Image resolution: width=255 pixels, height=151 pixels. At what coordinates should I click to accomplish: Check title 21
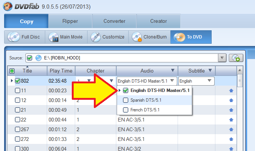click(x=18, y=110)
